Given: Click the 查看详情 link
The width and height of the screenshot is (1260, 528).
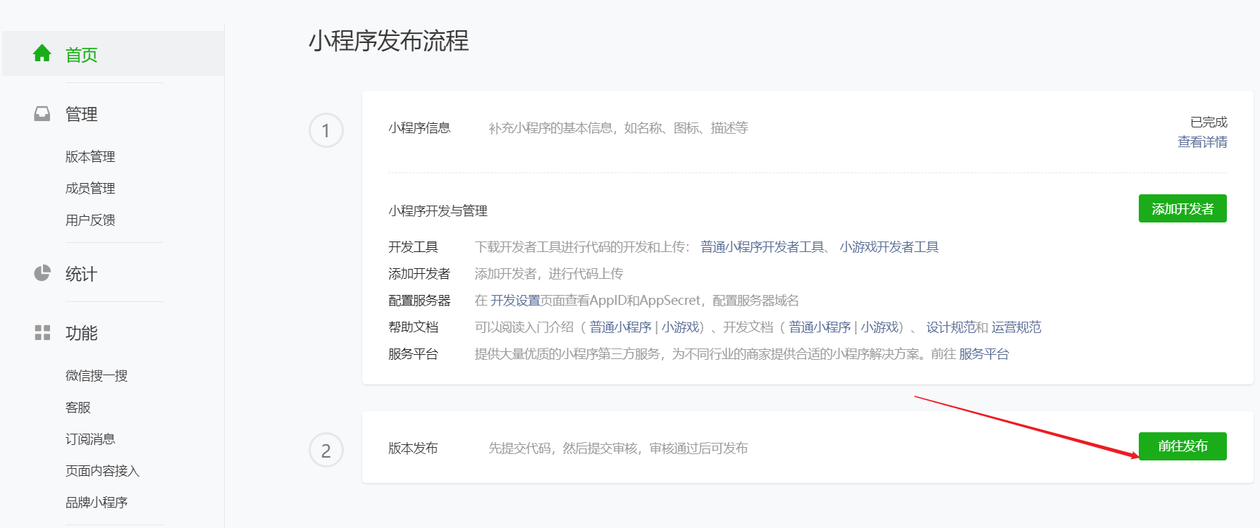Looking at the screenshot, I should click(1202, 142).
